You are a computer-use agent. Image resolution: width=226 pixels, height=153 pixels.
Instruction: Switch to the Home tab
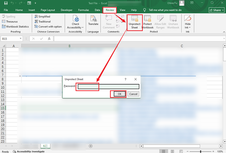pyautogui.click(x=19, y=10)
